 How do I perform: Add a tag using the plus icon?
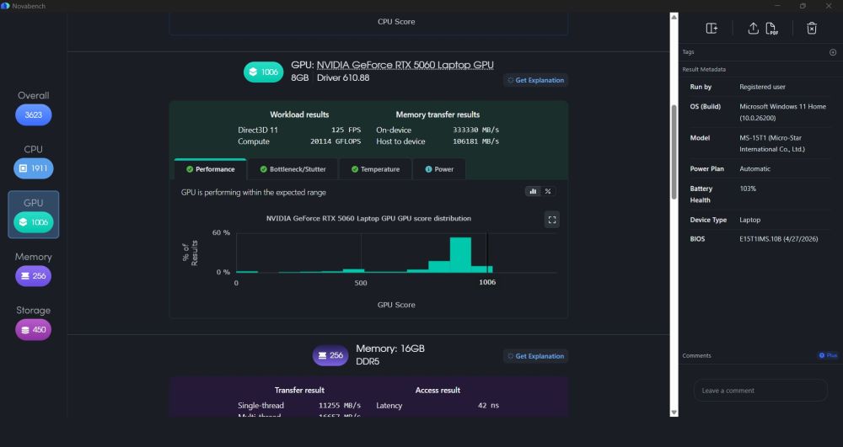[833, 52]
